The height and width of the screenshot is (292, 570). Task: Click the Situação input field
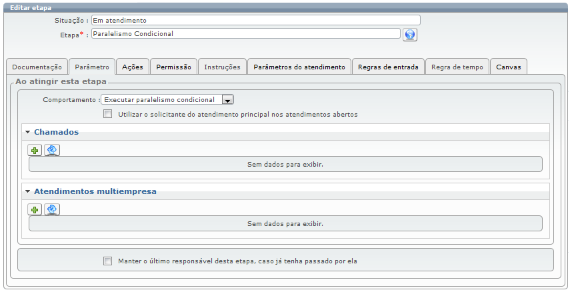(255, 20)
